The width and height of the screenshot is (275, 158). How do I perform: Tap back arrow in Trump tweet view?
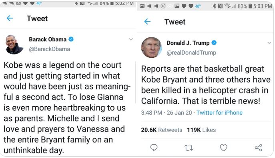147,22
